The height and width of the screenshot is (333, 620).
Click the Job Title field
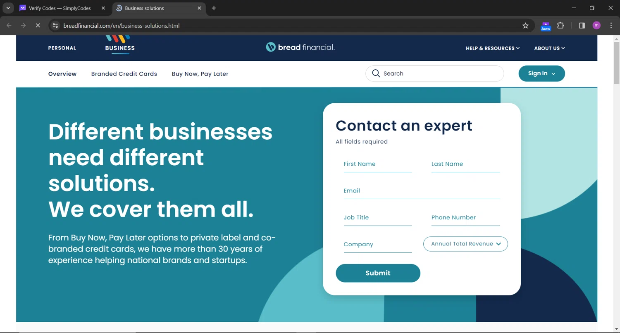tap(378, 218)
